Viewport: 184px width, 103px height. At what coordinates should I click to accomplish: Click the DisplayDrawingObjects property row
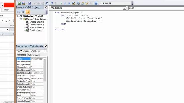[30, 78]
